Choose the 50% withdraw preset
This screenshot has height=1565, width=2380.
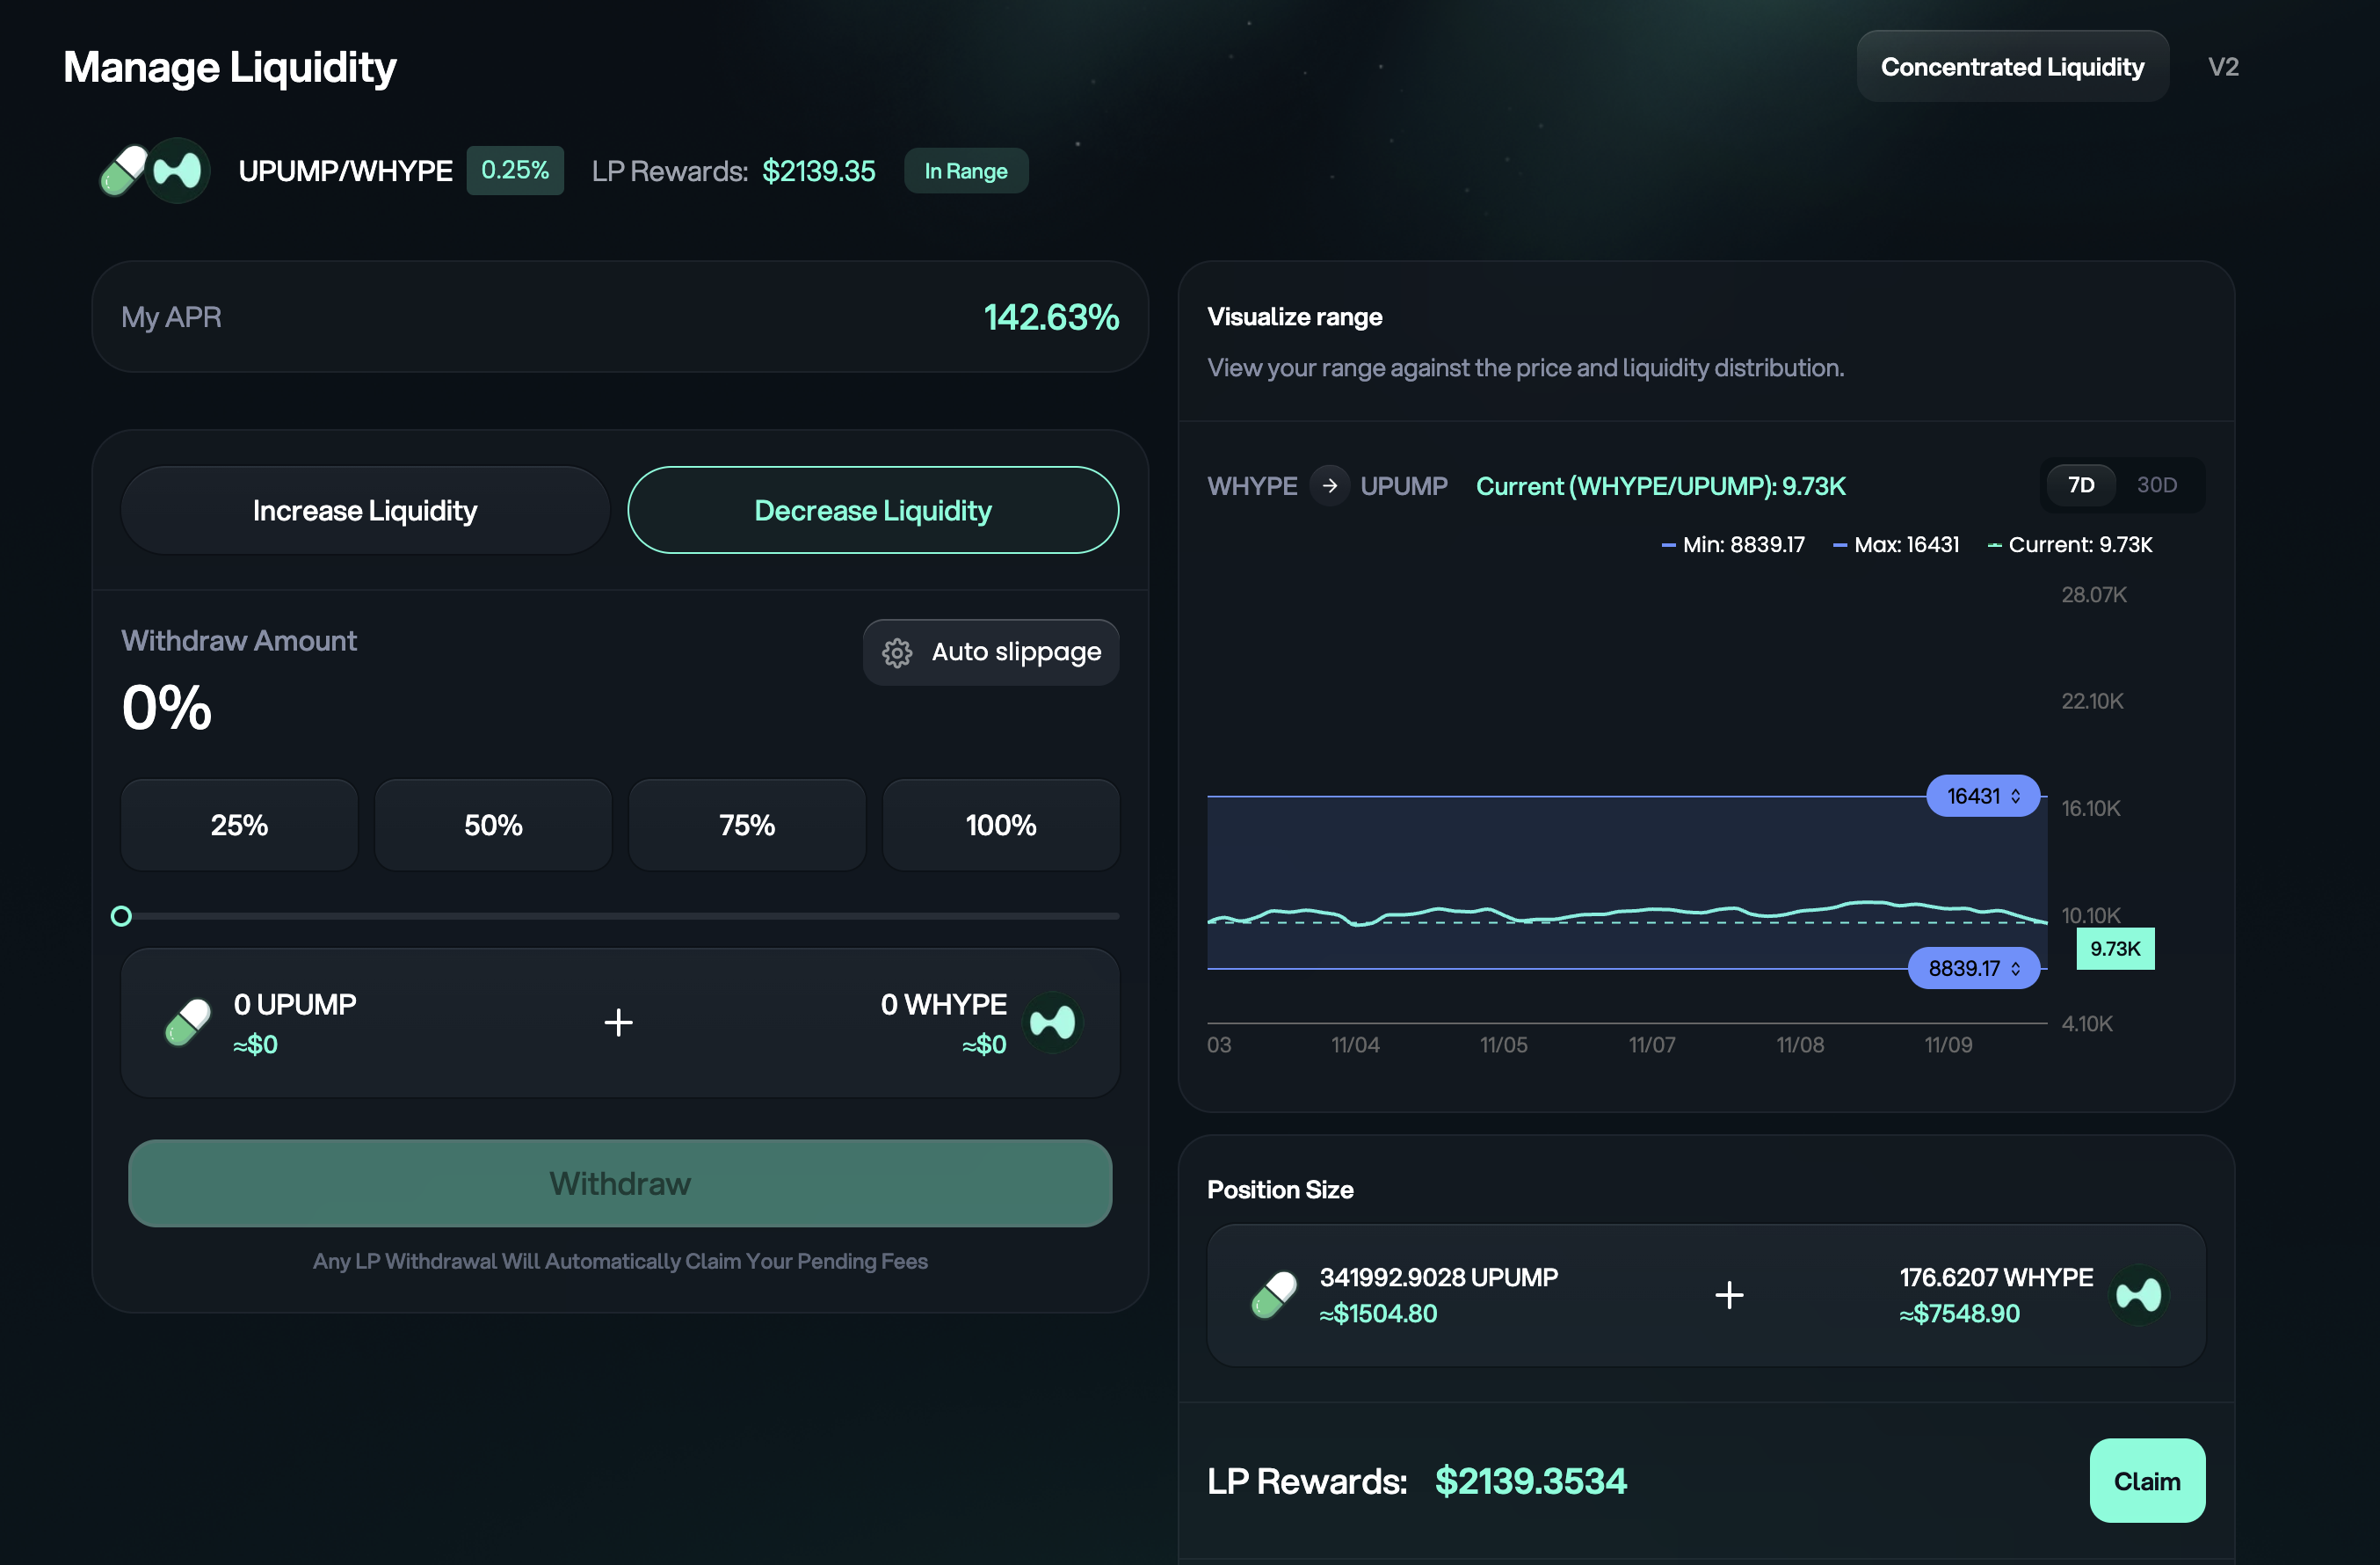click(493, 826)
